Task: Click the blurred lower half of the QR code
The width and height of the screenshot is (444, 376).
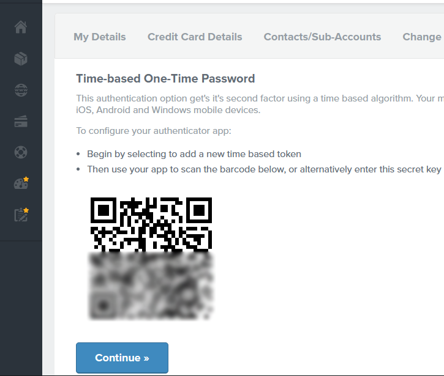Action: click(x=151, y=286)
